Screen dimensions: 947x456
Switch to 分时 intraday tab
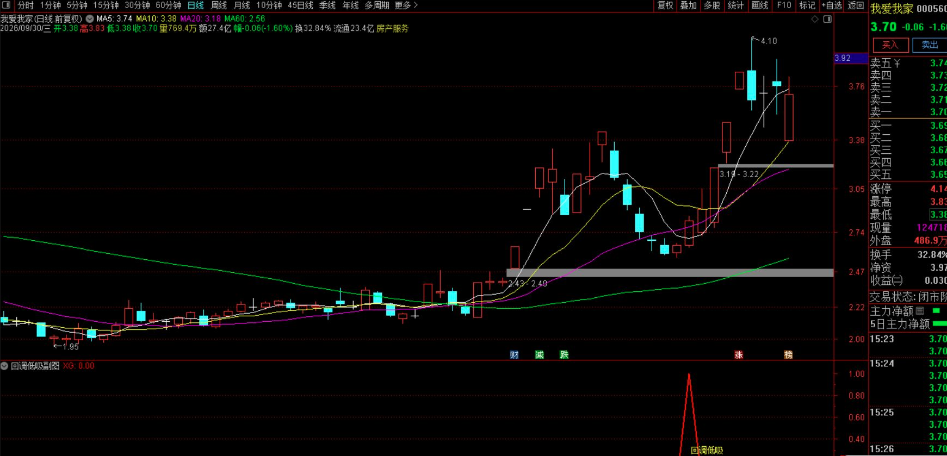pos(26,5)
